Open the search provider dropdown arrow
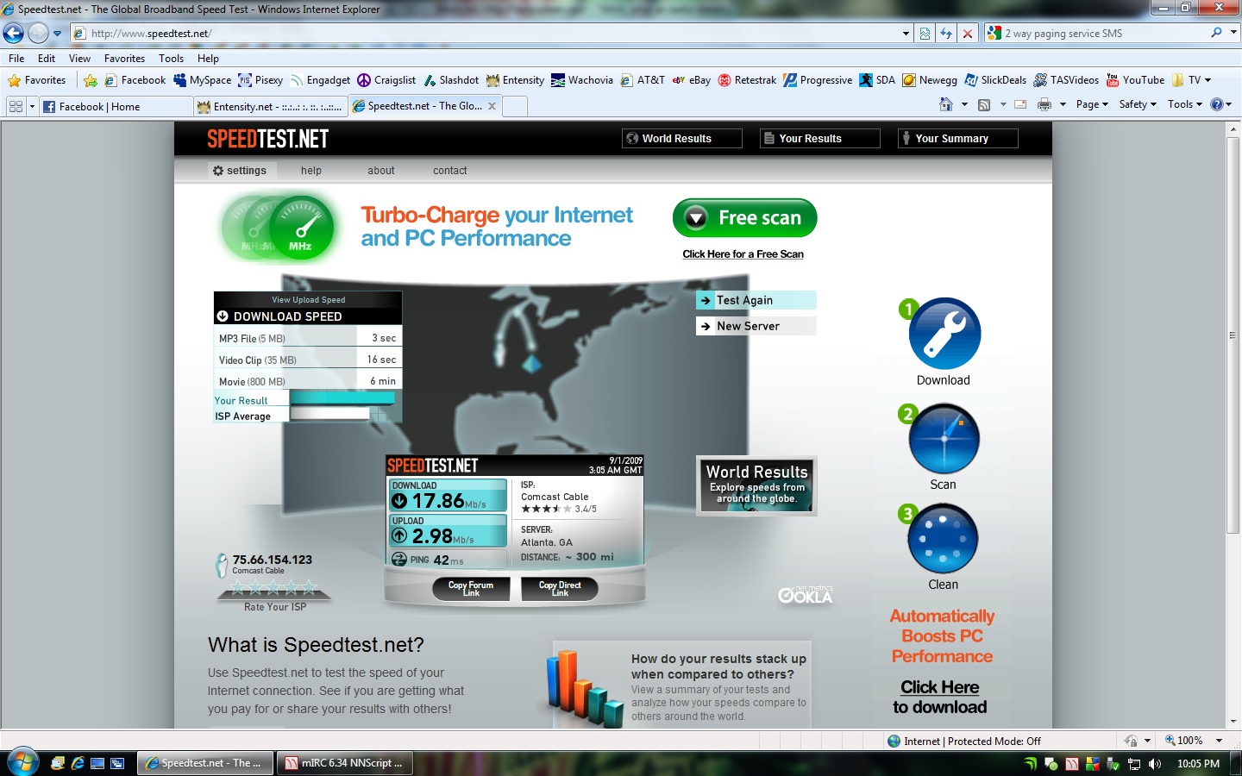1242x776 pixels. 1233,33
